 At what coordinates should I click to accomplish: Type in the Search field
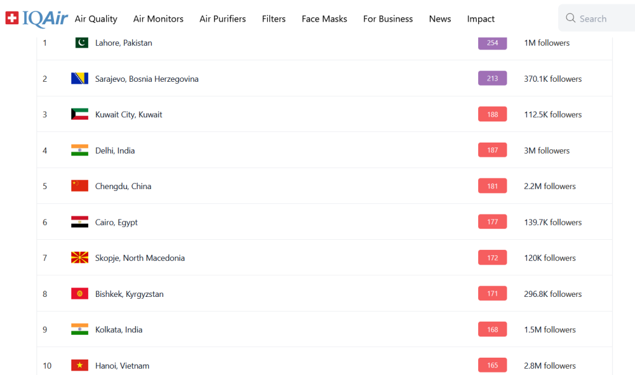(605, 19)
